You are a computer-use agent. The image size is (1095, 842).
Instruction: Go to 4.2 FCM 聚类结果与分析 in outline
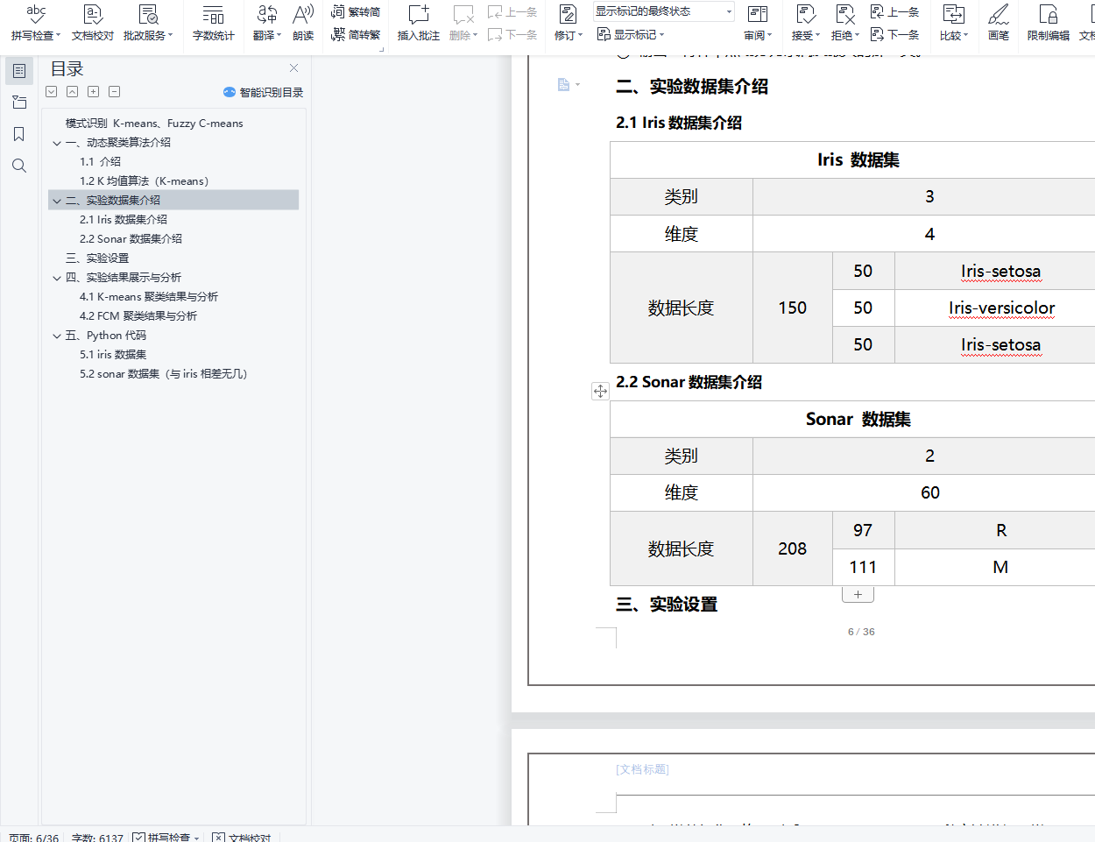pos(138,316)
